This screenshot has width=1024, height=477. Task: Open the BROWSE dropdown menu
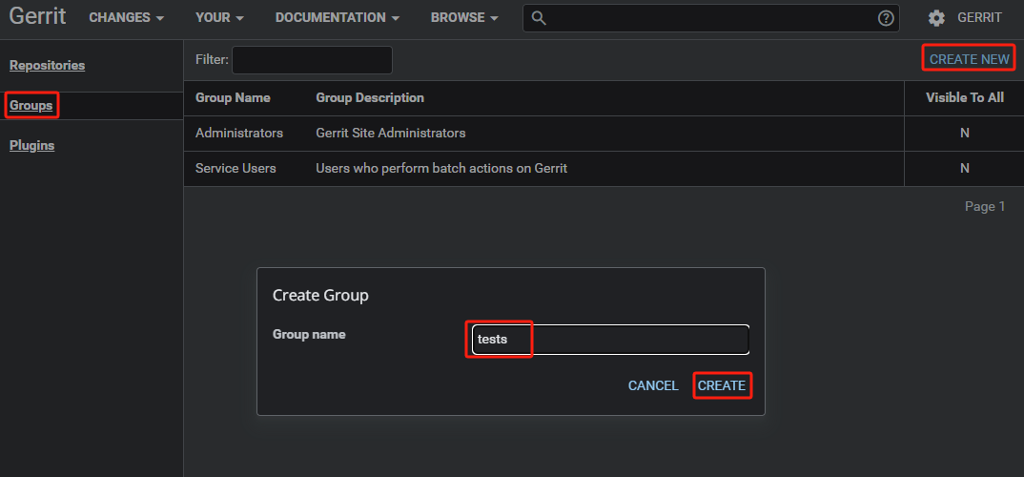[464, 18]
